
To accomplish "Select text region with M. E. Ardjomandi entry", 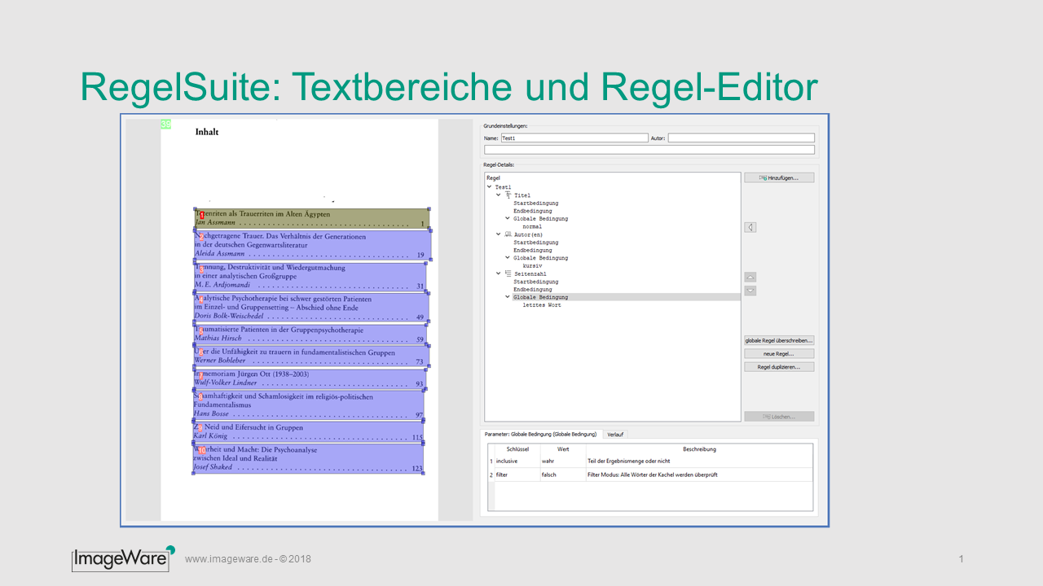I will [310, 277].
